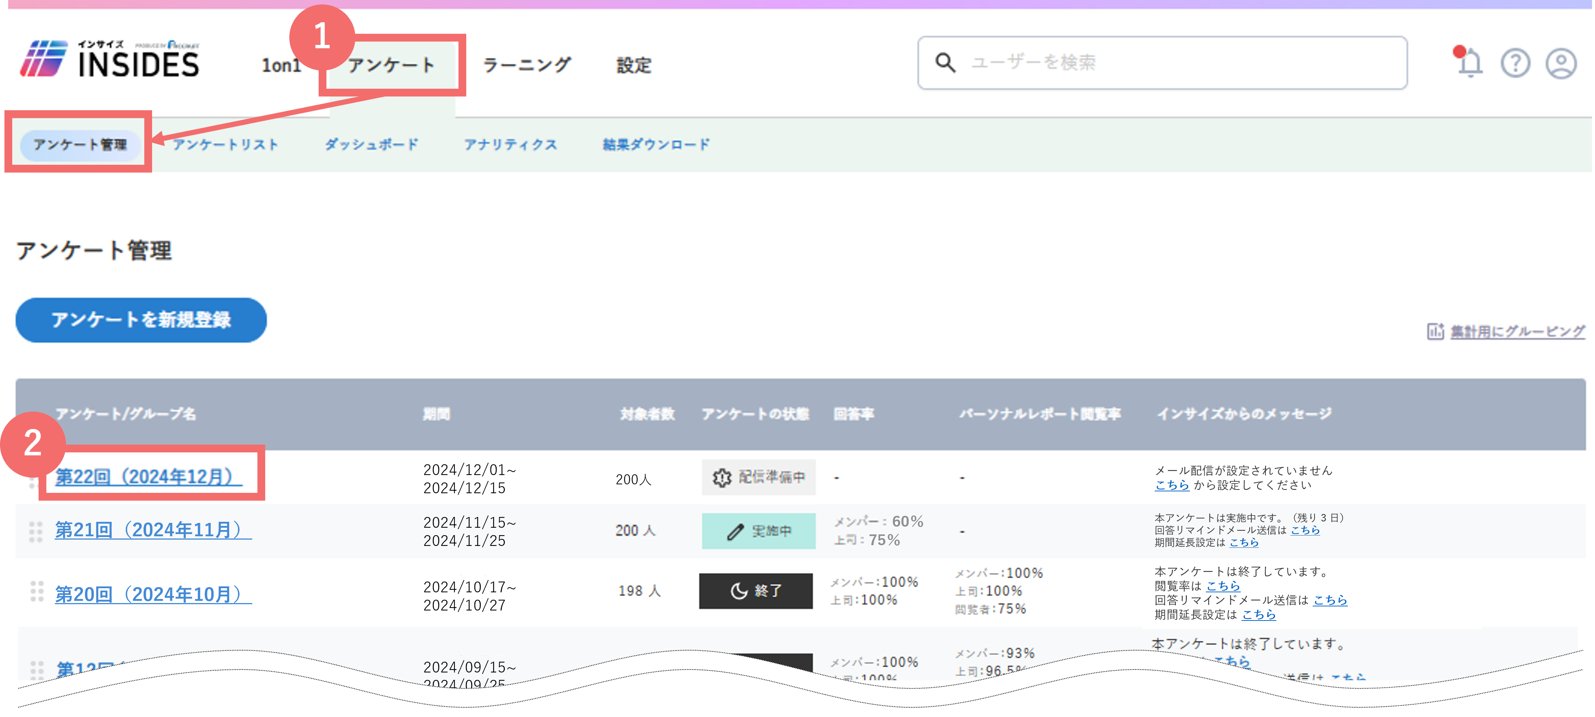Click 回答リマインドメール こちら link for 第21回

click(x=1305, y=530)
